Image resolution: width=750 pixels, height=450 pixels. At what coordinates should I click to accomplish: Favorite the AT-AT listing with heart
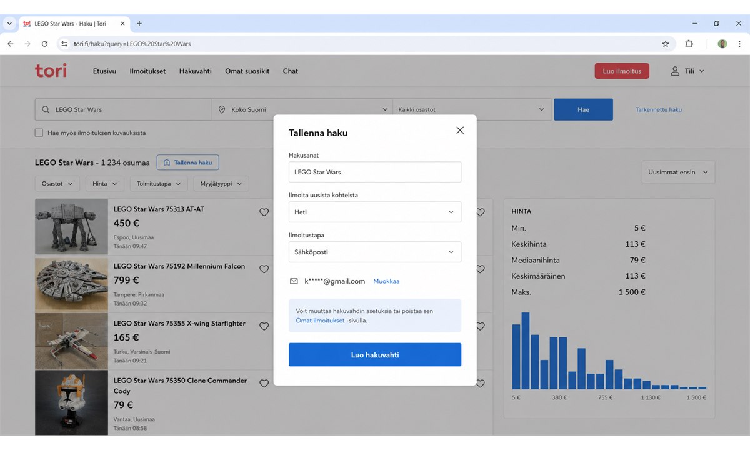(x=264, y=212)
